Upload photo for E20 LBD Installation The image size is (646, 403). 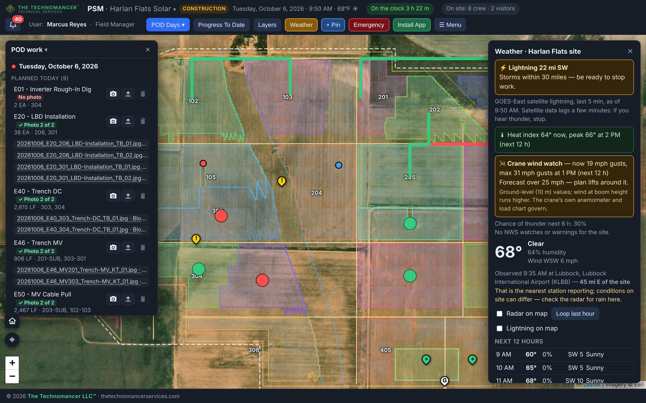[128, 121]
